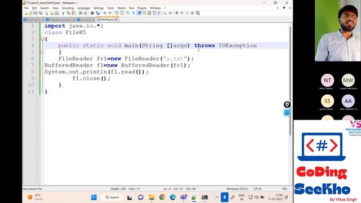Screen dimensions: 361x203
Task: Toggle synchronized horizontal scrolling icon
Action: (122, 13)
